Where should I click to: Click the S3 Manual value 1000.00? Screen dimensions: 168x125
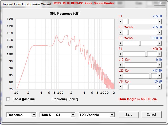(157, 38)
